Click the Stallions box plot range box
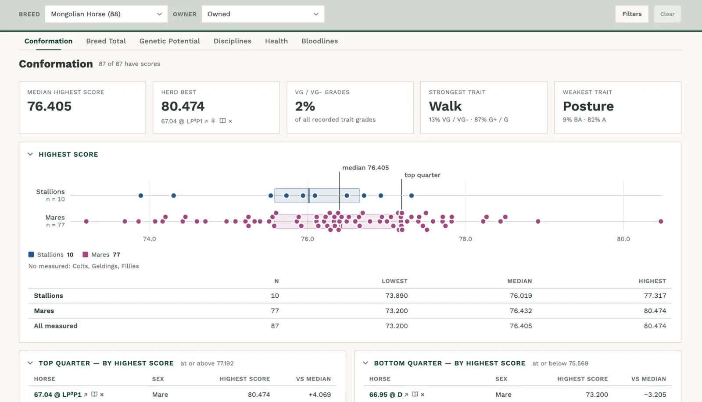This screenshot has height=402, width=702. pyautogui.click(x=317, y=195)
